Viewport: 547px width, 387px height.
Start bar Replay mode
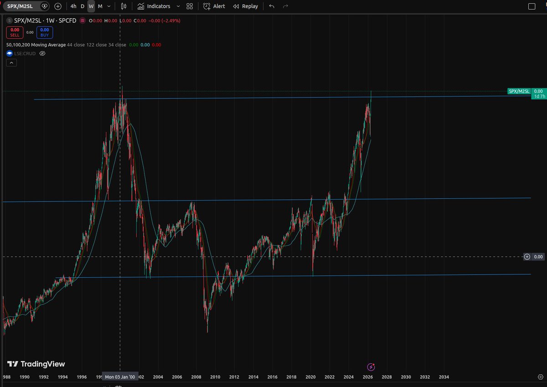245,6
